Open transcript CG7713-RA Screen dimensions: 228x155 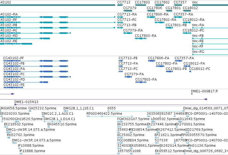(x=120, y=17)
